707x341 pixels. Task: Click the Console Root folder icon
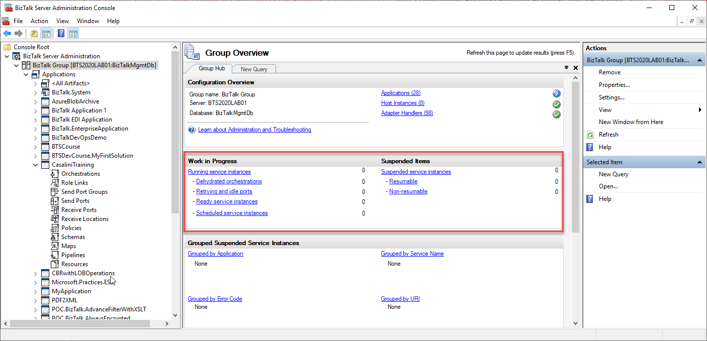[7, 47]
